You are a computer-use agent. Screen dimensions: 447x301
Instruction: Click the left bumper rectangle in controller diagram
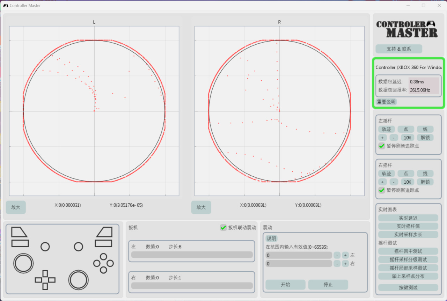[x=20, y=243]
